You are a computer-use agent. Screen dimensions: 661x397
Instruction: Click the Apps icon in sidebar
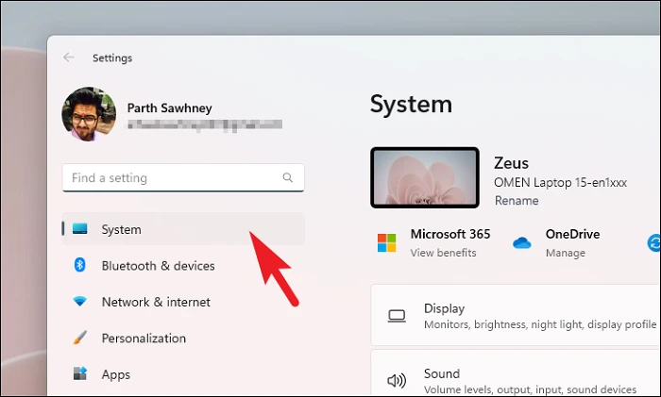tap(79, 373)
